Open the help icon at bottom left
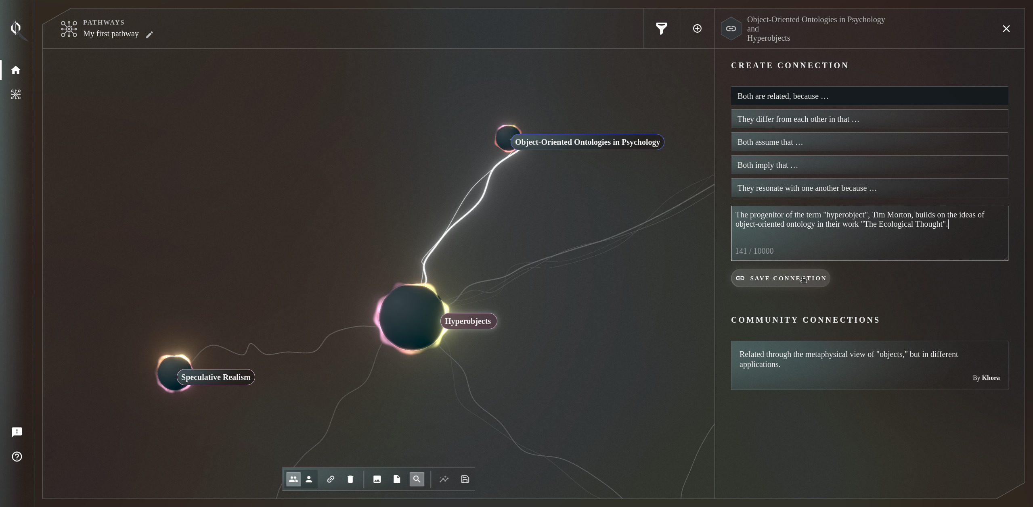Viewport: 1033px width, 507px height. pyautogui.click(x=17, y=456)
